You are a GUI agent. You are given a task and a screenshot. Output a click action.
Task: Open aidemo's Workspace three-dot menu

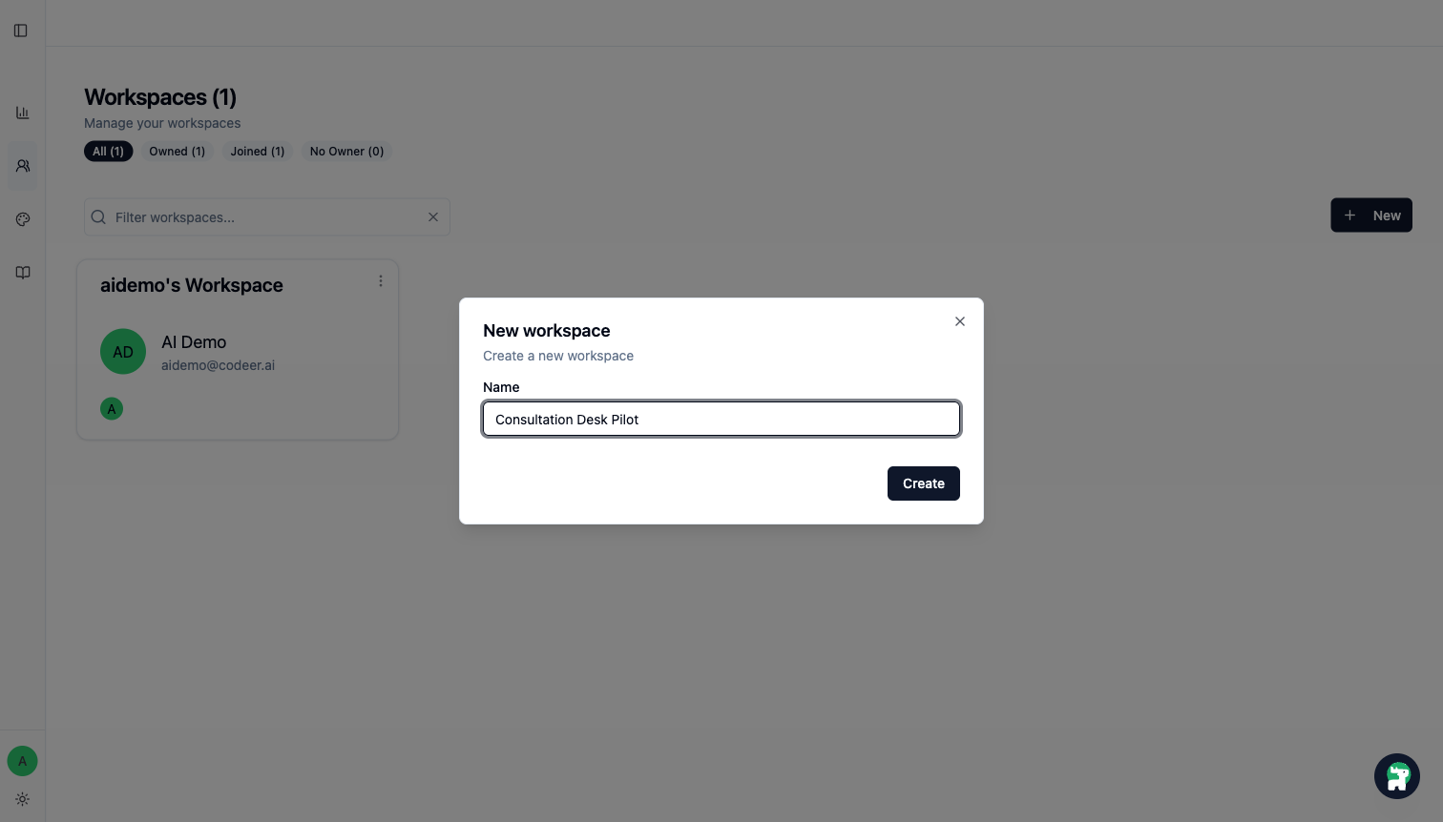click(381, 280)
